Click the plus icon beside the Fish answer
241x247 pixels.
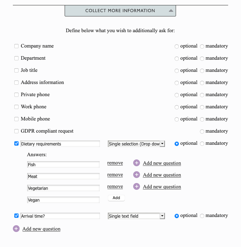click(137, 163)
